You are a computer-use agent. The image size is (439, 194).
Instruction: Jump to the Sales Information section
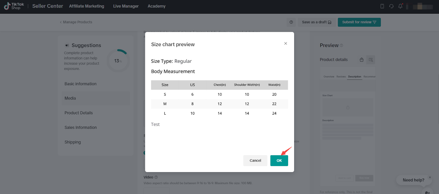click(x=80, y=127)
